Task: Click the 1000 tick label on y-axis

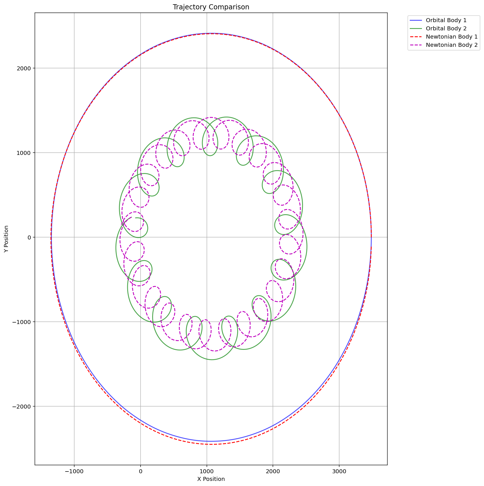Action: click(25, 153)
